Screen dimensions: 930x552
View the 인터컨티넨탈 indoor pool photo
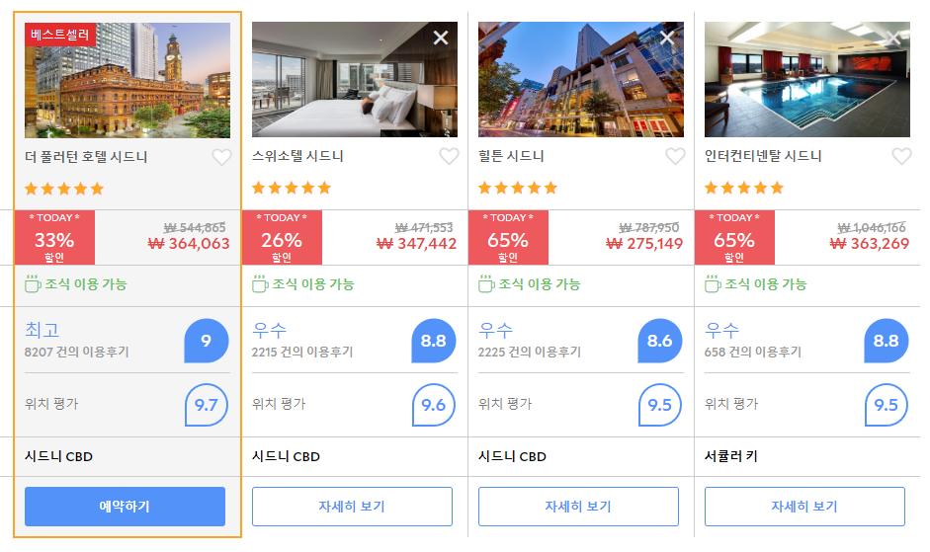pos(807,79)
